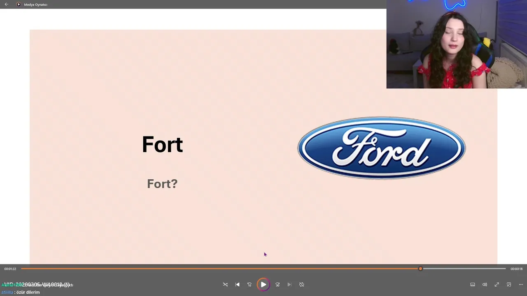Toggle repeat mode

click(302, 284)
